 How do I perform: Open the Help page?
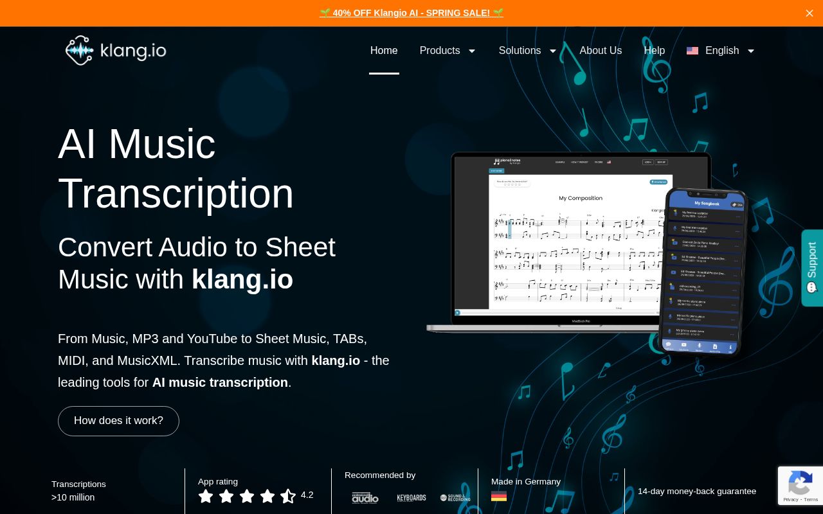(655, 51)
